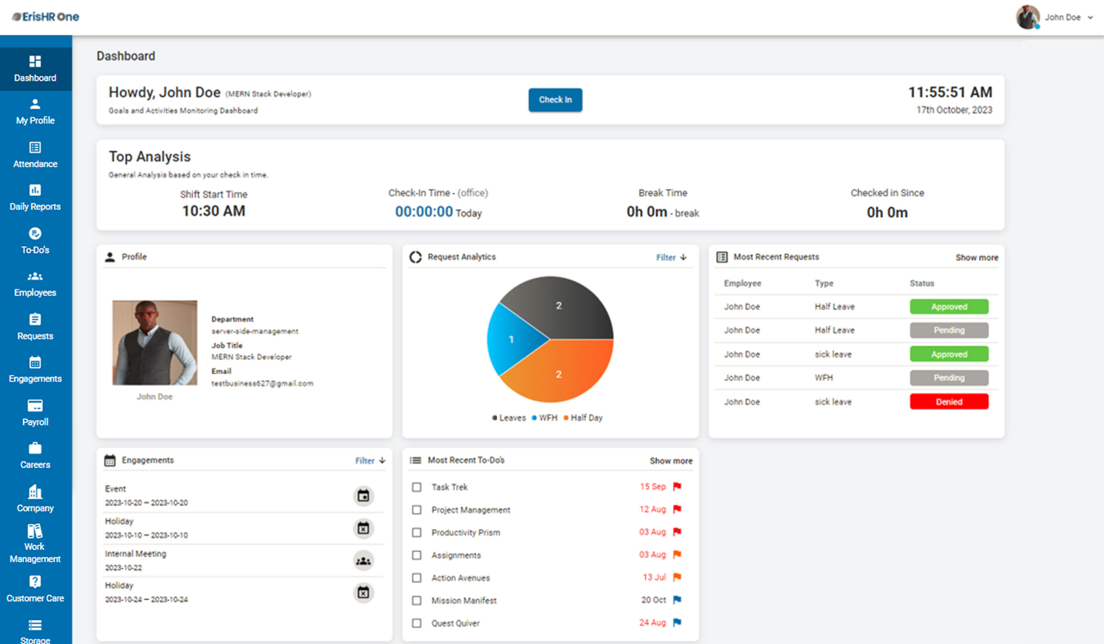Expand the Engagements Filter dropdown
The image size is (1104, 644).
(369, 460)
